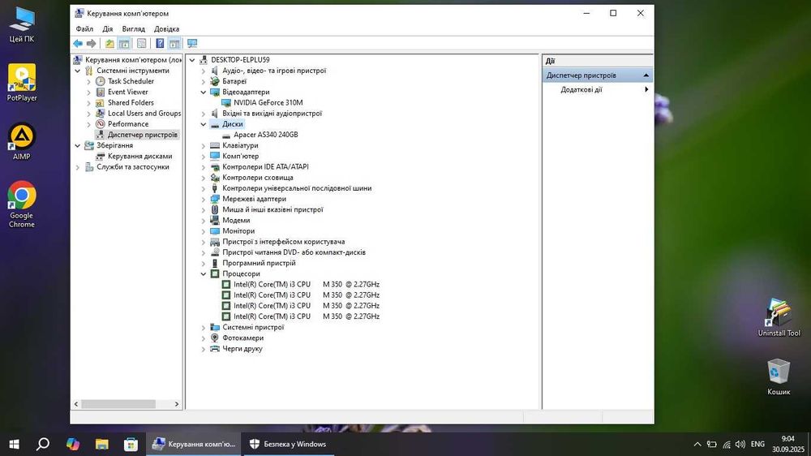Open Додаткові дії submenu arrow

(646, 89)
